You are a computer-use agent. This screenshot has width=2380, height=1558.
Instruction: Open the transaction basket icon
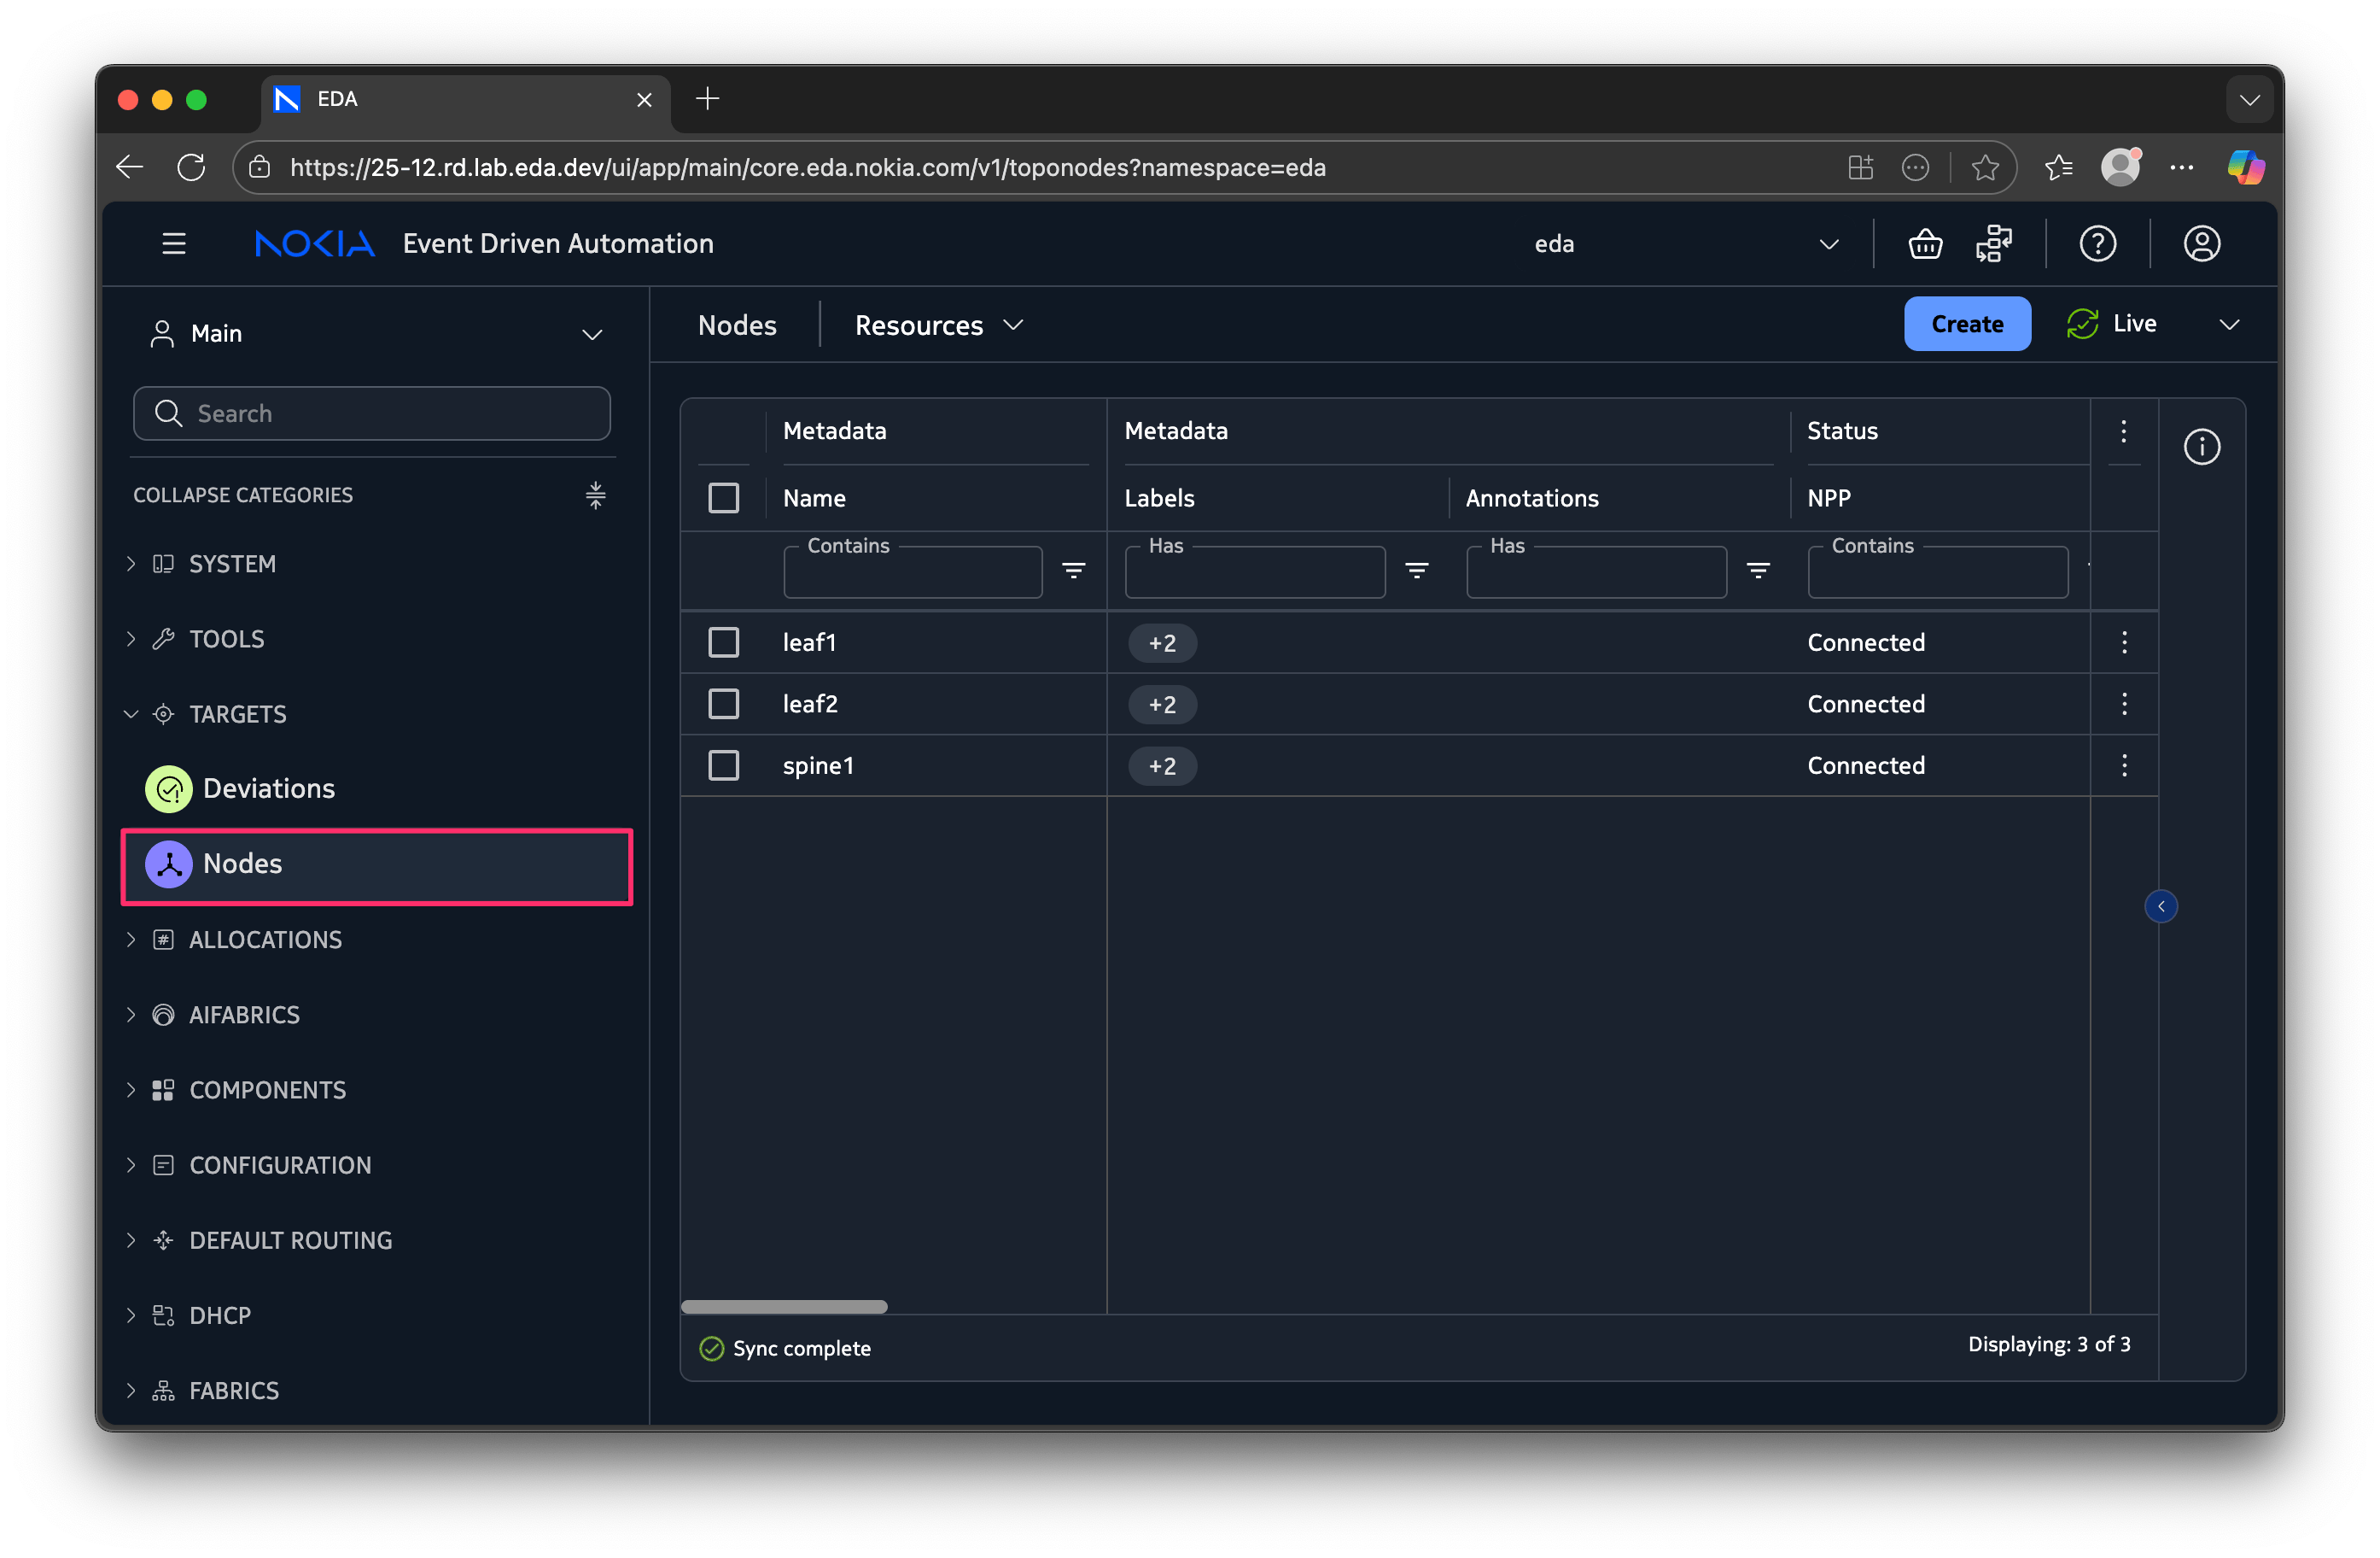(1925, 243)
